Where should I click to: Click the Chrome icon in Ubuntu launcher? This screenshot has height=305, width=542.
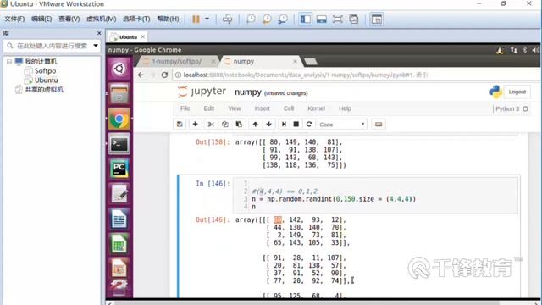pos(119,119)
